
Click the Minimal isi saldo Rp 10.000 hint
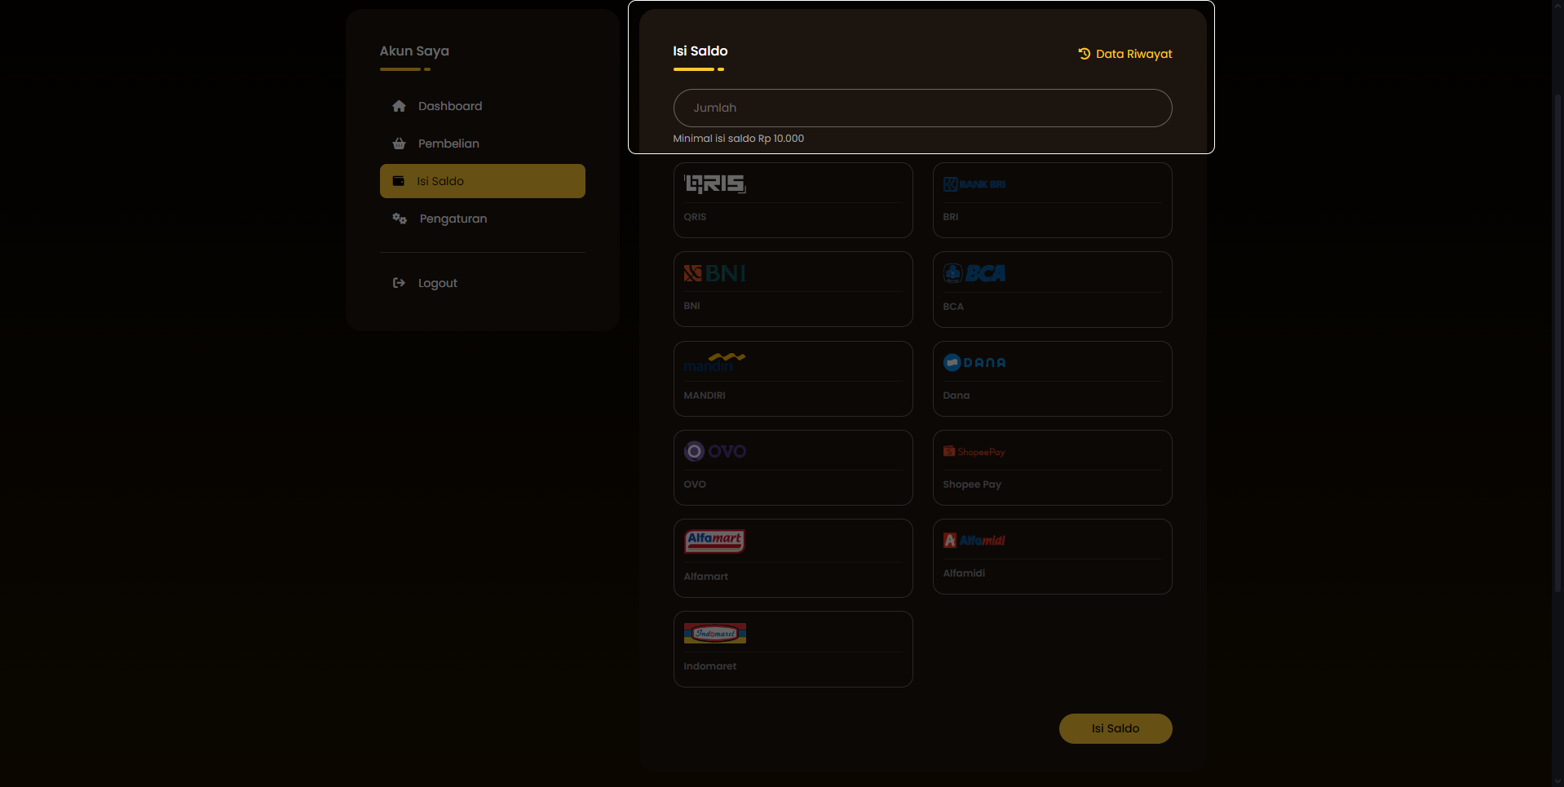[739, 139]
